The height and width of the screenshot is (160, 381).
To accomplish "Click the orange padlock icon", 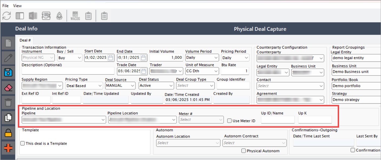I will tap(8, 133).
